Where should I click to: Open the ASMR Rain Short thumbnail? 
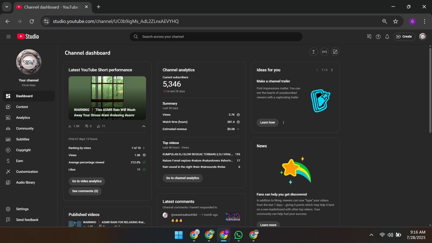(107, 98)
